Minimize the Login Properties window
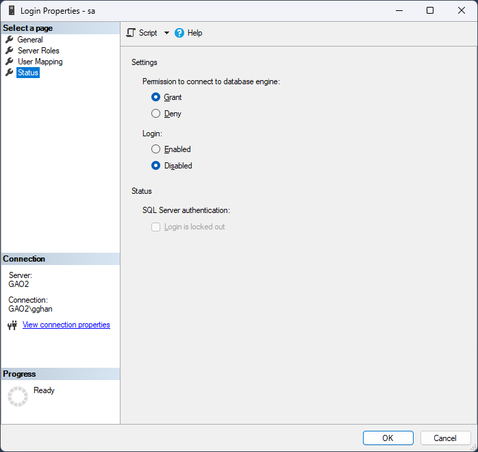This screenshot has height=452, width=478. [x=399, y=10]
